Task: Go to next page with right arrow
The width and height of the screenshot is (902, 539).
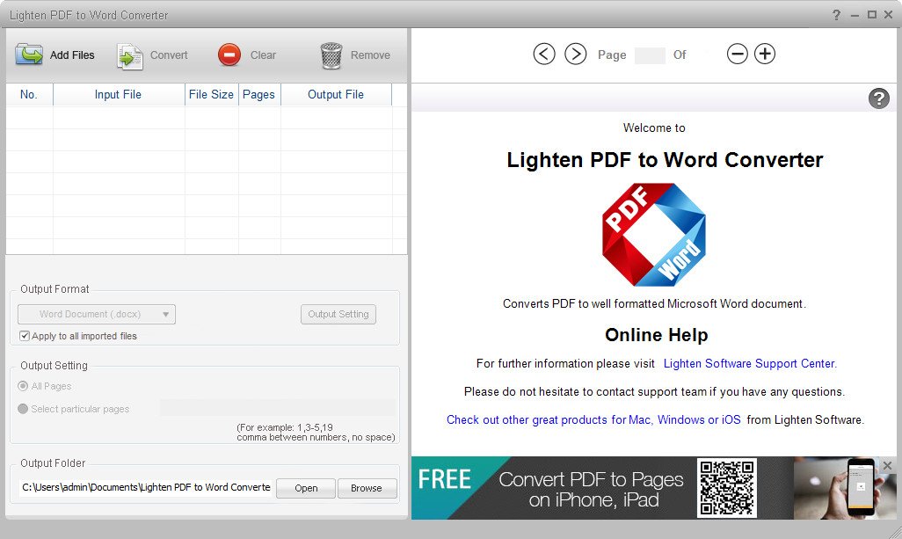Action: coord(575,54)
